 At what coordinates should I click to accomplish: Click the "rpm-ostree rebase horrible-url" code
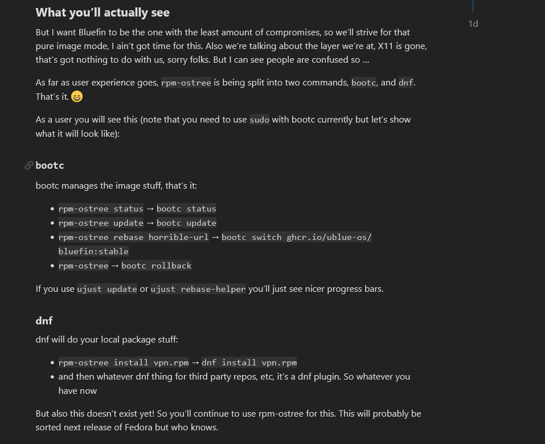(133, 237)
